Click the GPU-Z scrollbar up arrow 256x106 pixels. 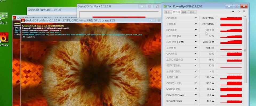[x=245, y=16]
